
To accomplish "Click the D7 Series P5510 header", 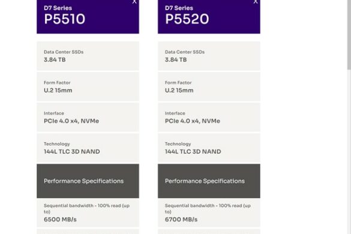I will click(x=88, y=17).
